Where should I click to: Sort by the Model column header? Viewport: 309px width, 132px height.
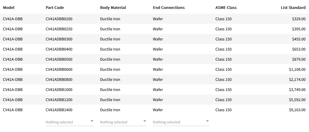[x=9, y=7]
